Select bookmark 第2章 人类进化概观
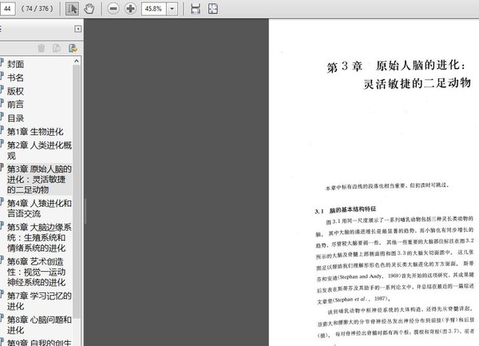Screen dimensions: 479x346 [39, 150]
